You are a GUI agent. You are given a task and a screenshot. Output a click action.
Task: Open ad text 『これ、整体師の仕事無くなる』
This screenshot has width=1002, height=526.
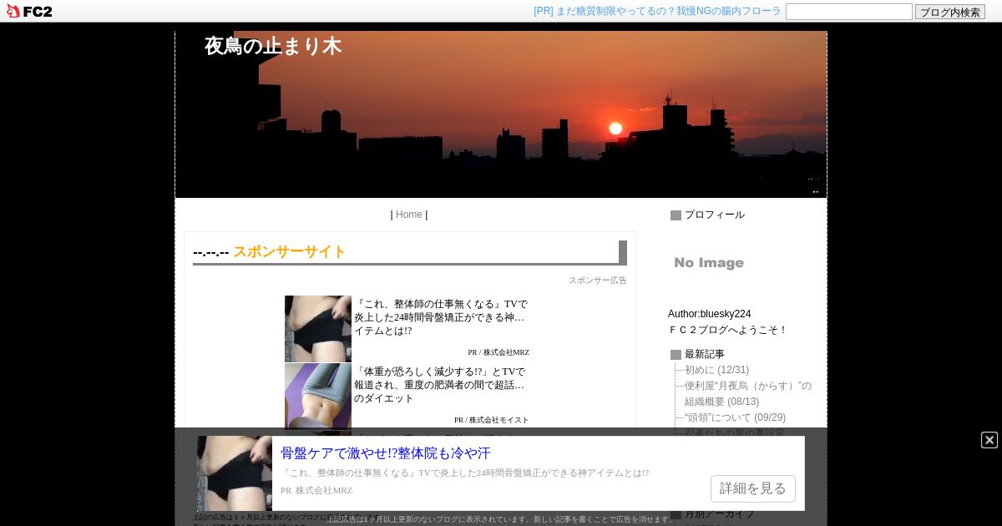[x=441, y=317]
